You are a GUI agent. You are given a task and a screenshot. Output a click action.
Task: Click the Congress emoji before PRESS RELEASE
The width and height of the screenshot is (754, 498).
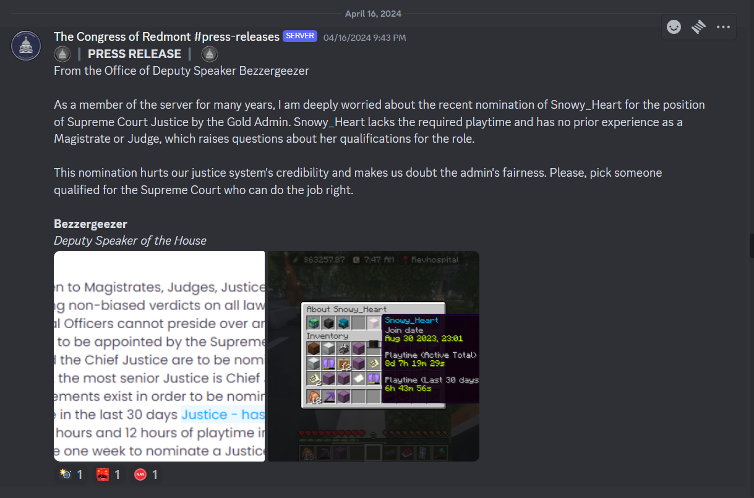[62, 54]
